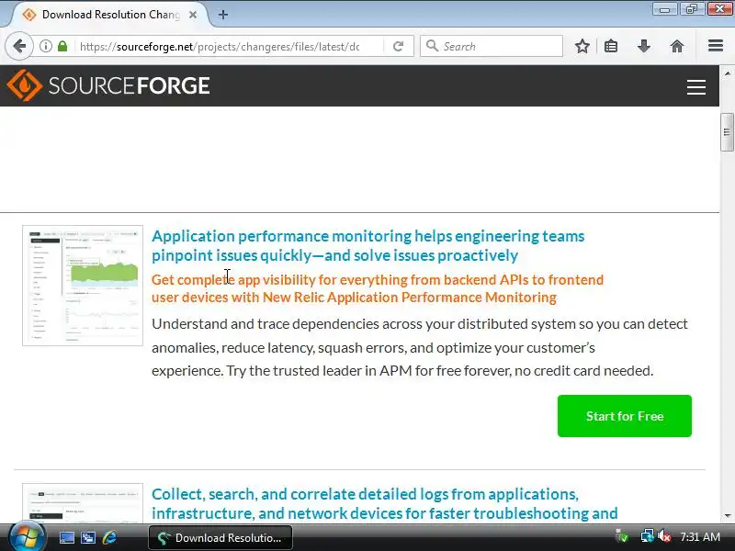
Task: Open the Application performance monitoring headline link
Action: [x=368, y=245]
